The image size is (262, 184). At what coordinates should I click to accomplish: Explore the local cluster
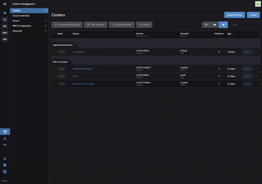point(248,76)
